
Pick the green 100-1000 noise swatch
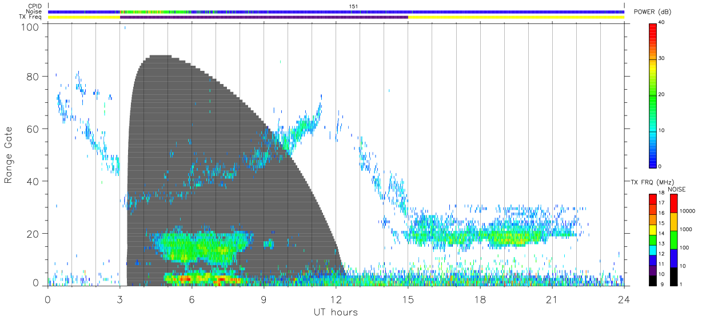[x=673, y=239]
